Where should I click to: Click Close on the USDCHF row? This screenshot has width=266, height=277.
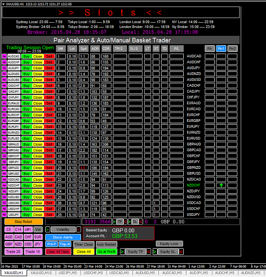[x=38, y=209]
